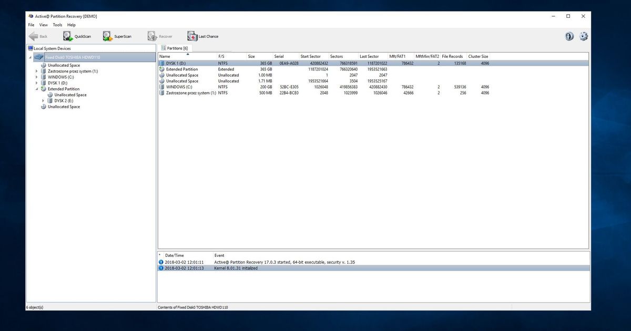
Task: Click the green Extended Partition icon in the tree
Action: (x=44, y=89)
